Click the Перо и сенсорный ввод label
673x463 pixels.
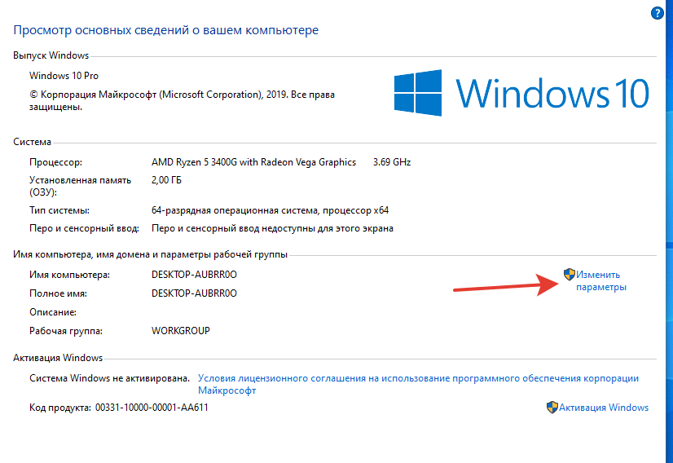tap(84, 228)
